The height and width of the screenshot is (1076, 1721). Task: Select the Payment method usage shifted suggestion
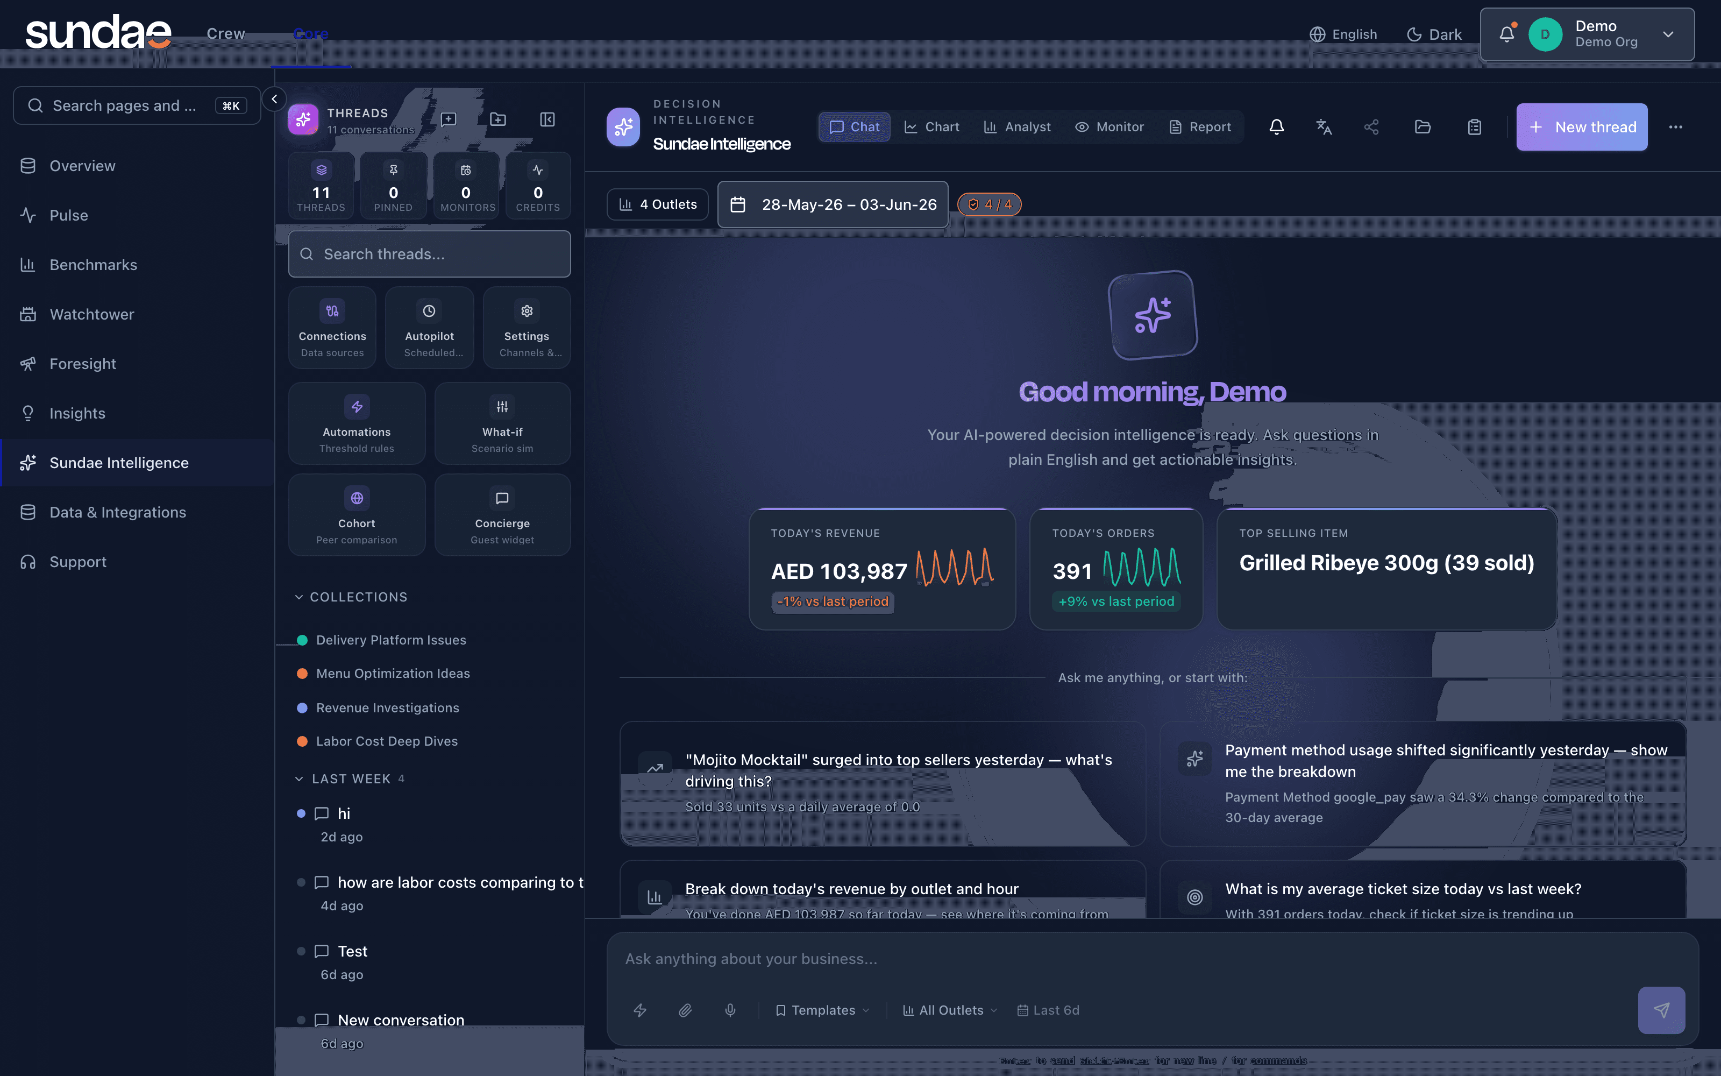click(1423, 783)
